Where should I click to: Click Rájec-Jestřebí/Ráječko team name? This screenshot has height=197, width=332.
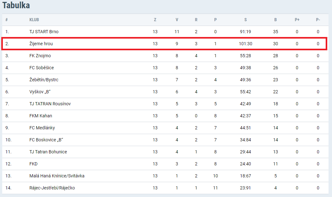[x=52, y=188]
